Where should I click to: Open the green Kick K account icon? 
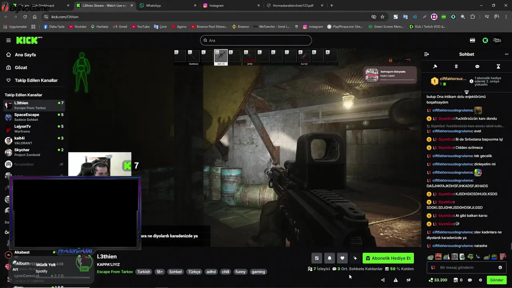pyautogui.click(x=485, y=40)
